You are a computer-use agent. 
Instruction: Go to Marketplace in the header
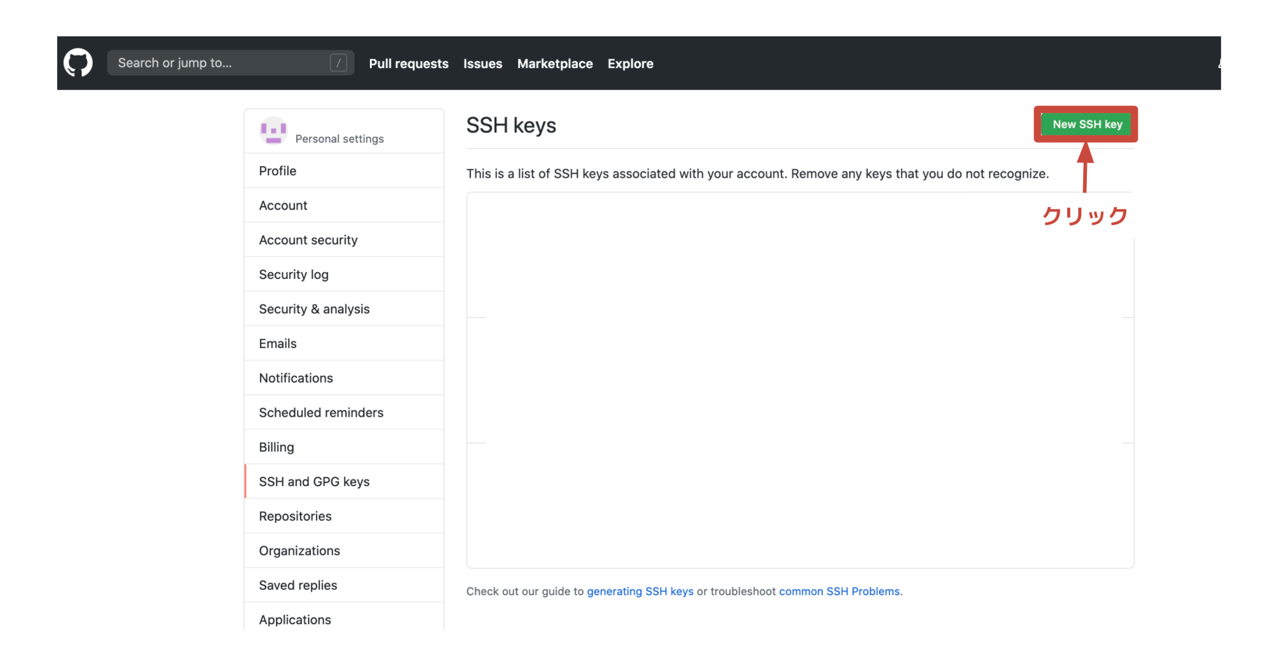[554, 64]
